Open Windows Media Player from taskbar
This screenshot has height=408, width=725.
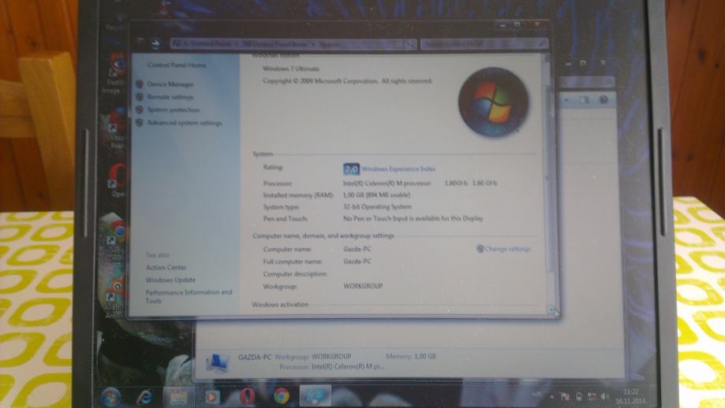tap(212, 397)
